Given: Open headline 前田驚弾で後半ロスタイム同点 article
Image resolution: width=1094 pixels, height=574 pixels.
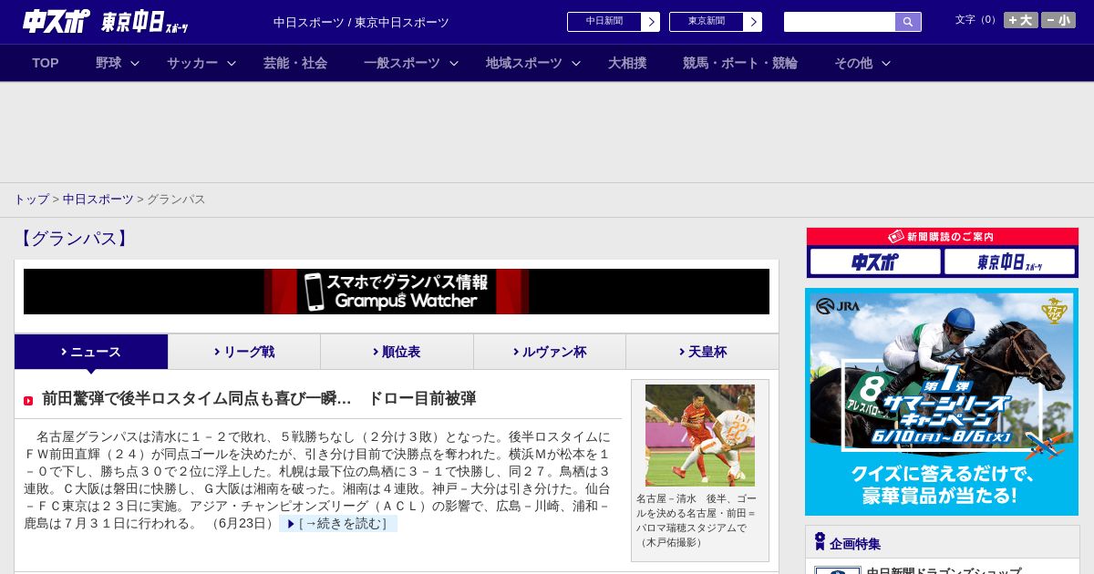Looking at the screenshot, I should point(259,399).
